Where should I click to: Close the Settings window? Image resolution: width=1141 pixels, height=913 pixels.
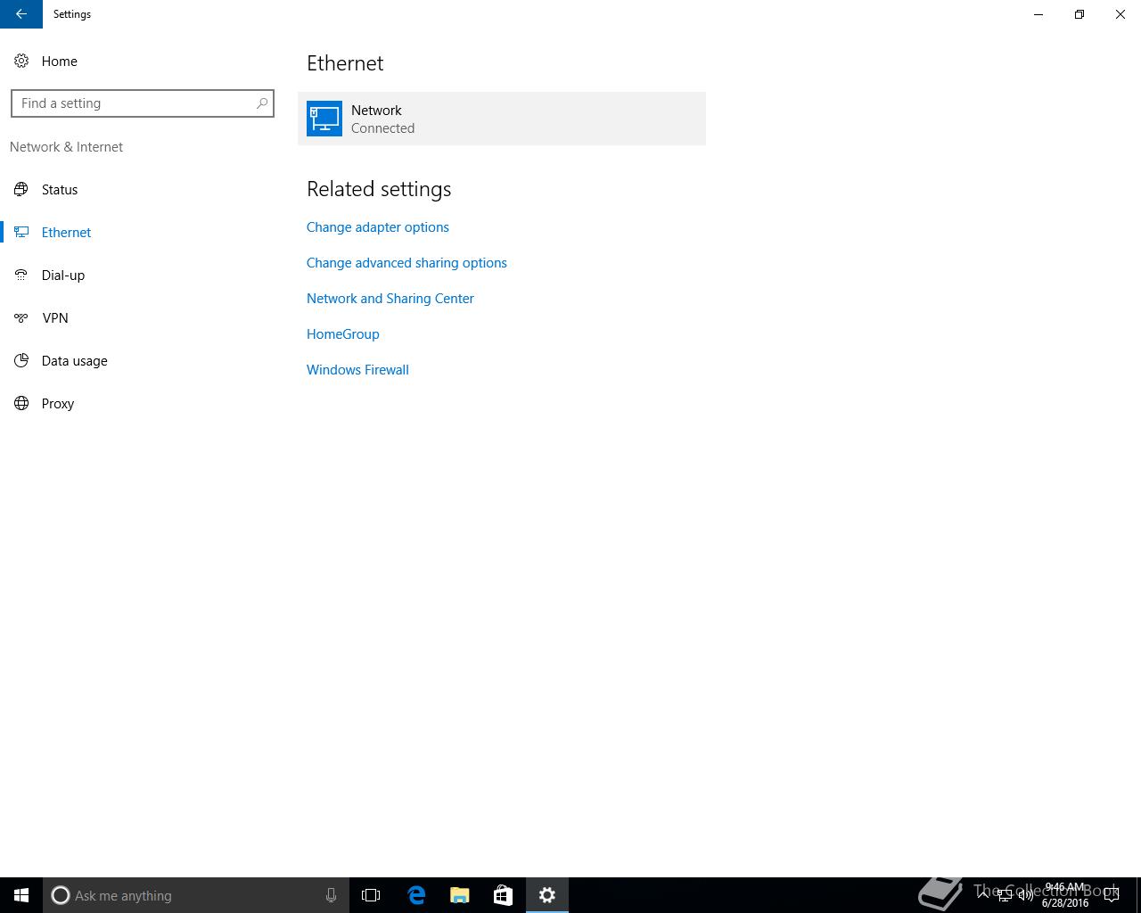pyautogui.click(x=1120, y=14)
